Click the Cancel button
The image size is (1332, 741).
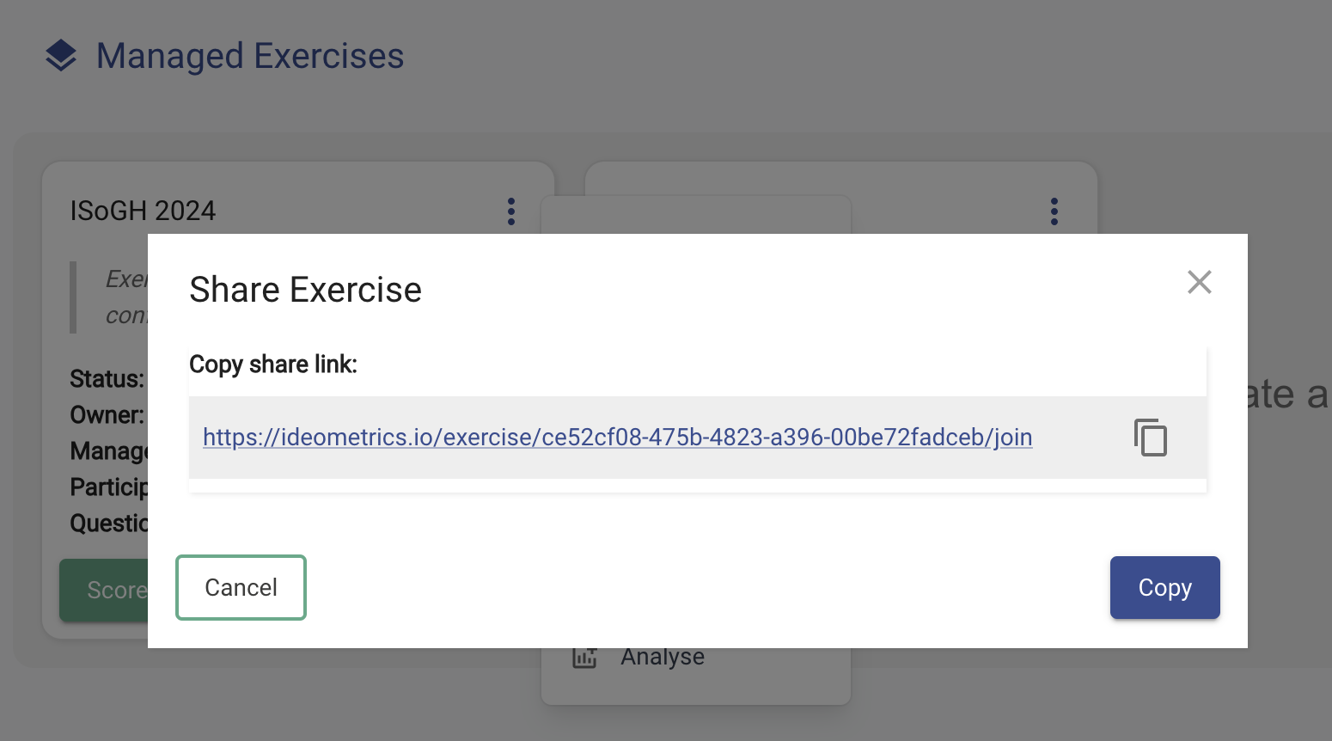pos(241,587)
